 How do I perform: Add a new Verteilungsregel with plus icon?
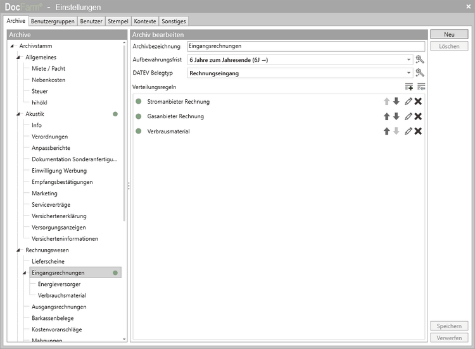click(409, 87)
